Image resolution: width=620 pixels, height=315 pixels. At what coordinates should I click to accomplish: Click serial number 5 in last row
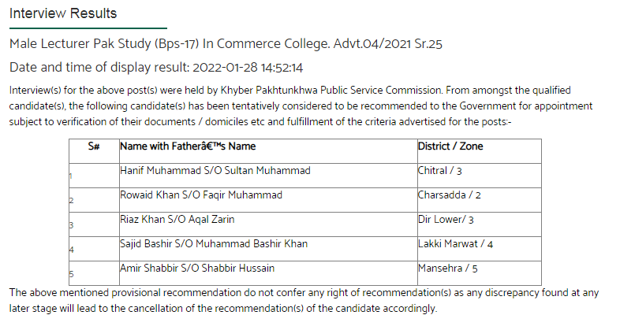click(x=71, y=274)
